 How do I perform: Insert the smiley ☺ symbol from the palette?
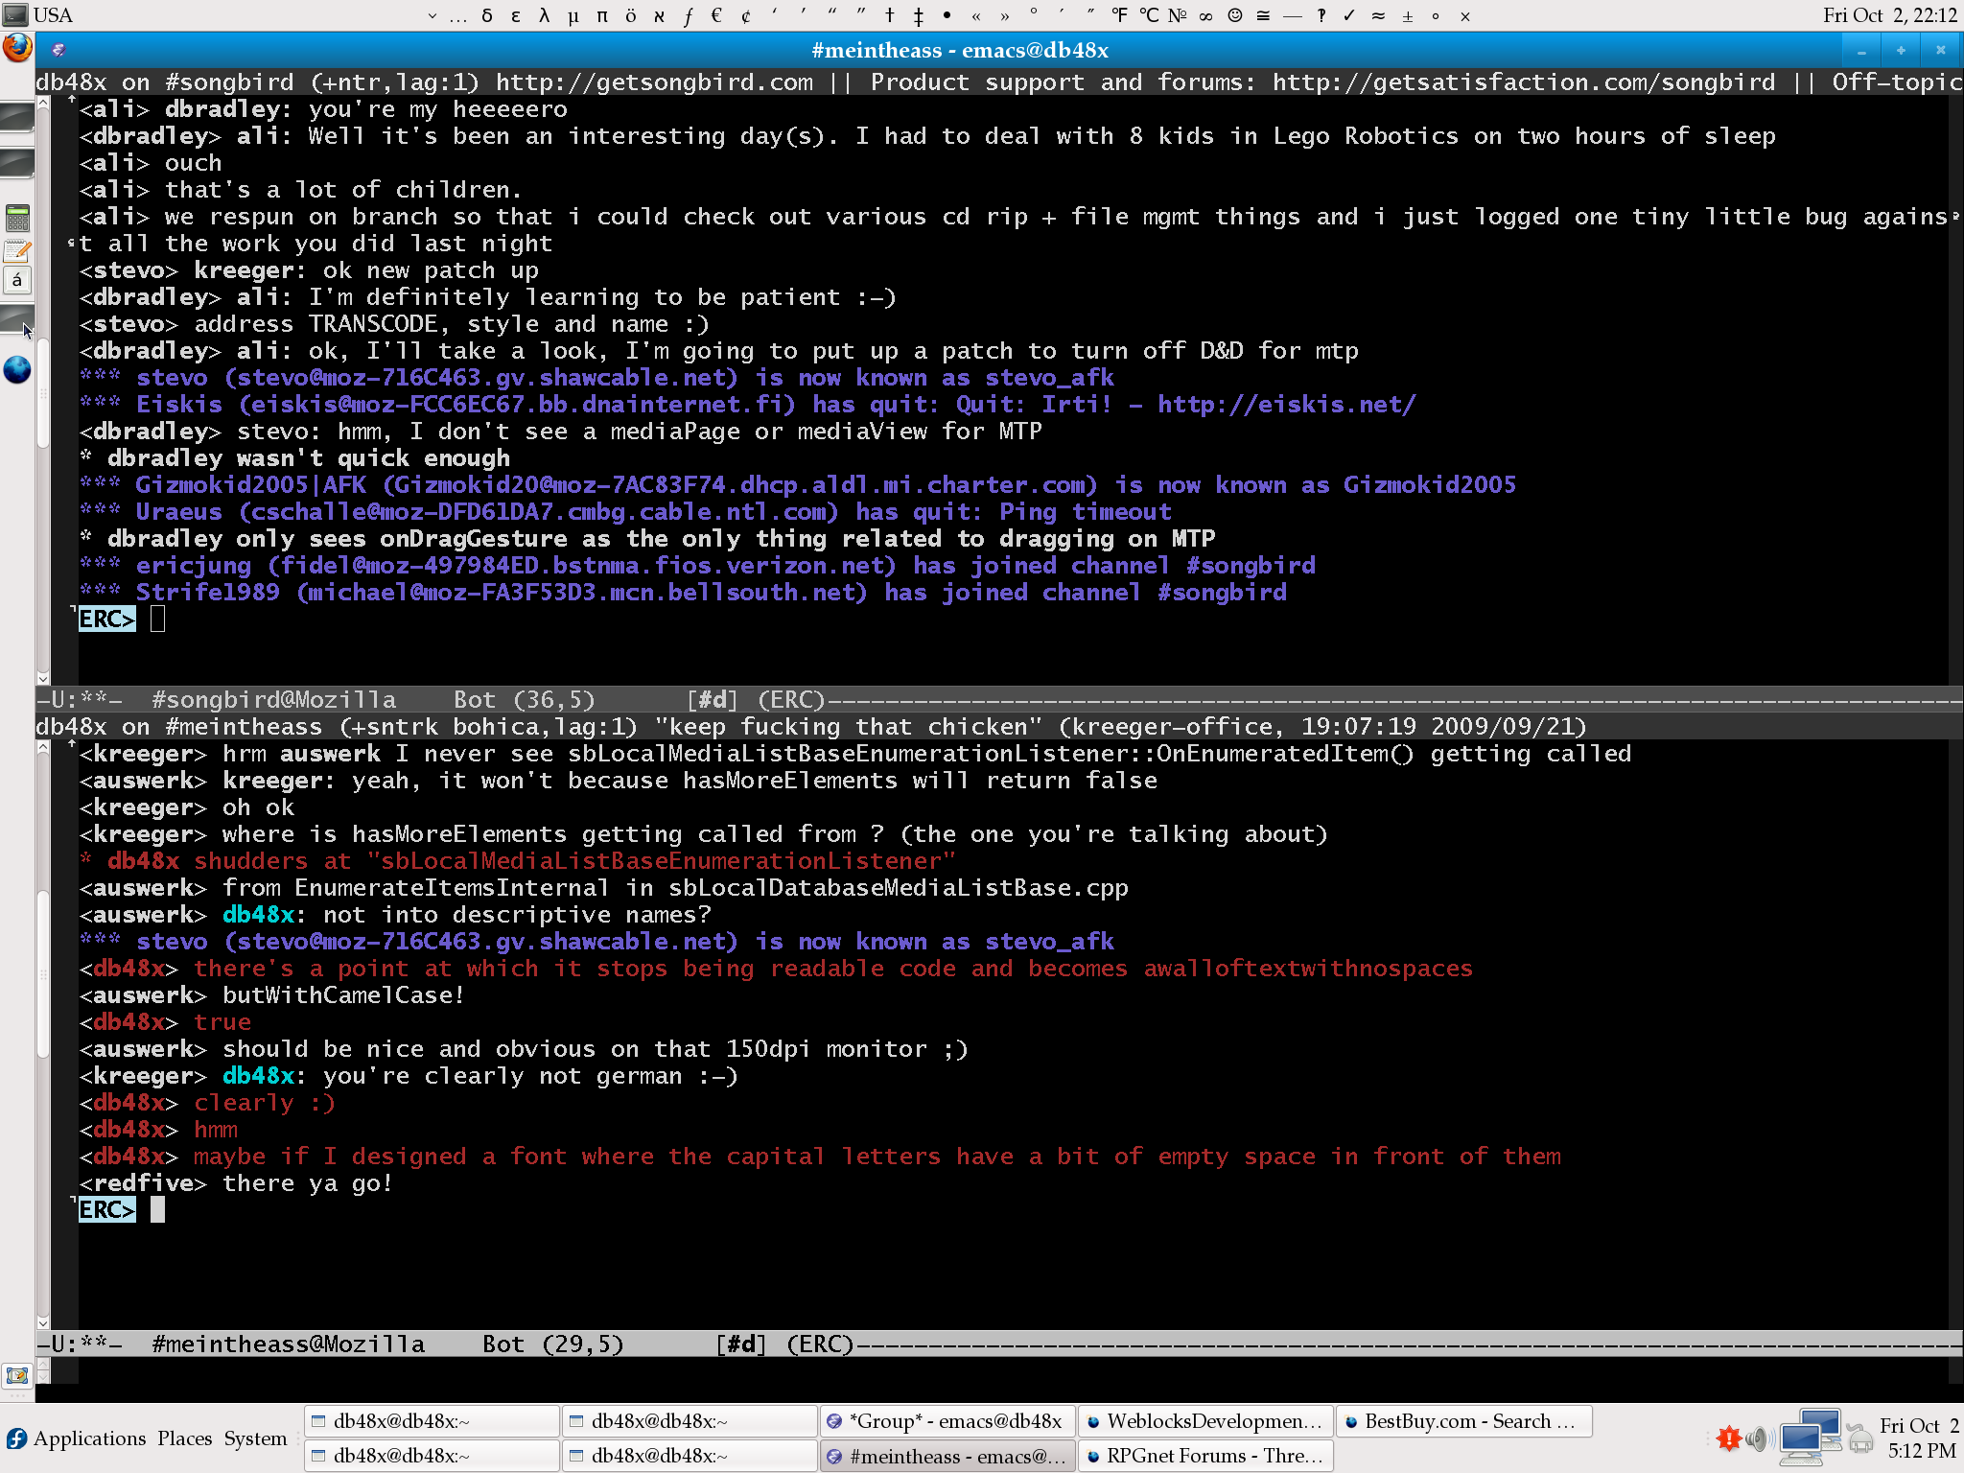(x=1235, y=15)
